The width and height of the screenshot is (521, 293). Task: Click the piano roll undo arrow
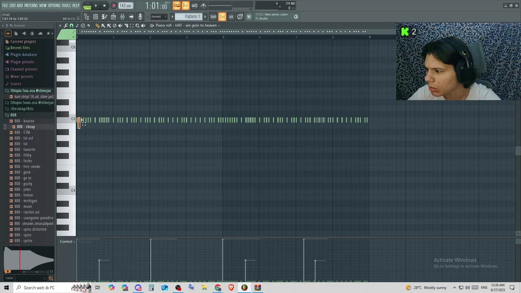pos(89,25)
